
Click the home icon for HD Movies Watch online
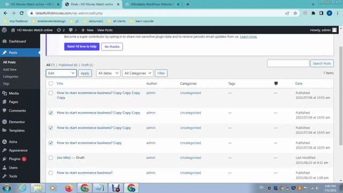tap(13, 30)
